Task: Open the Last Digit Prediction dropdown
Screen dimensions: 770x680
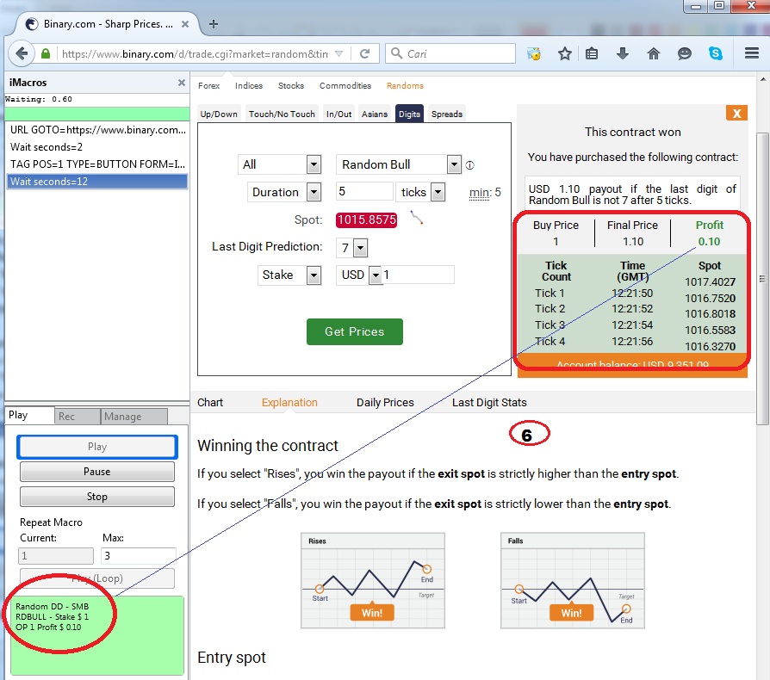Action: (x=351, y=248)
